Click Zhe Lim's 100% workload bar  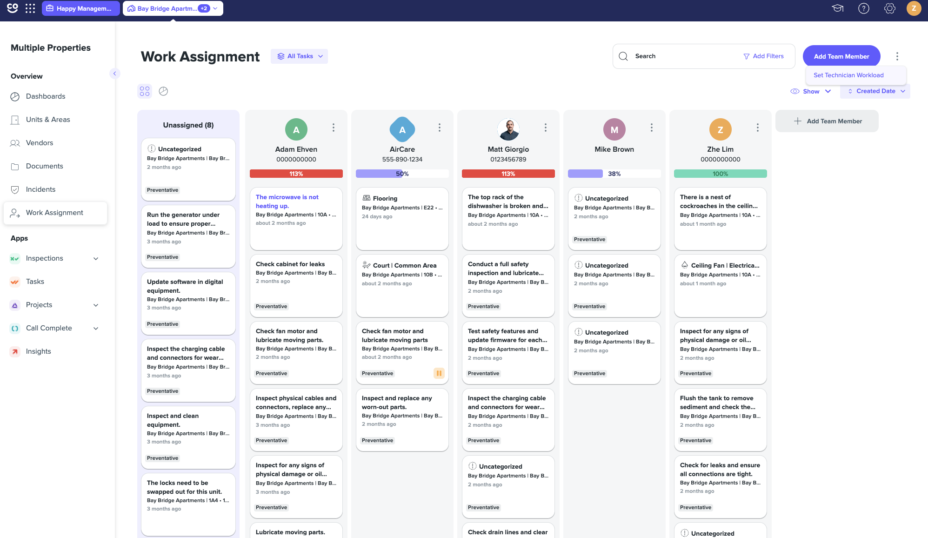tap(721, 174)
